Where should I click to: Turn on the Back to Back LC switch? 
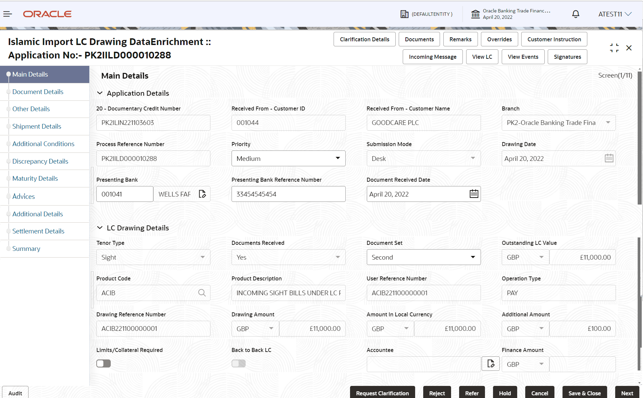pyautogui.click(x=238, y=363)
